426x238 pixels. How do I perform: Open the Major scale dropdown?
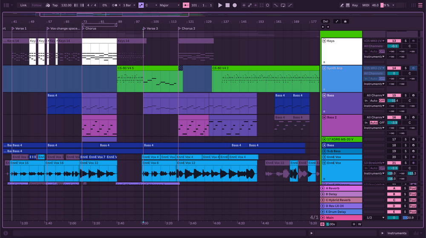[x=169, y=5]
